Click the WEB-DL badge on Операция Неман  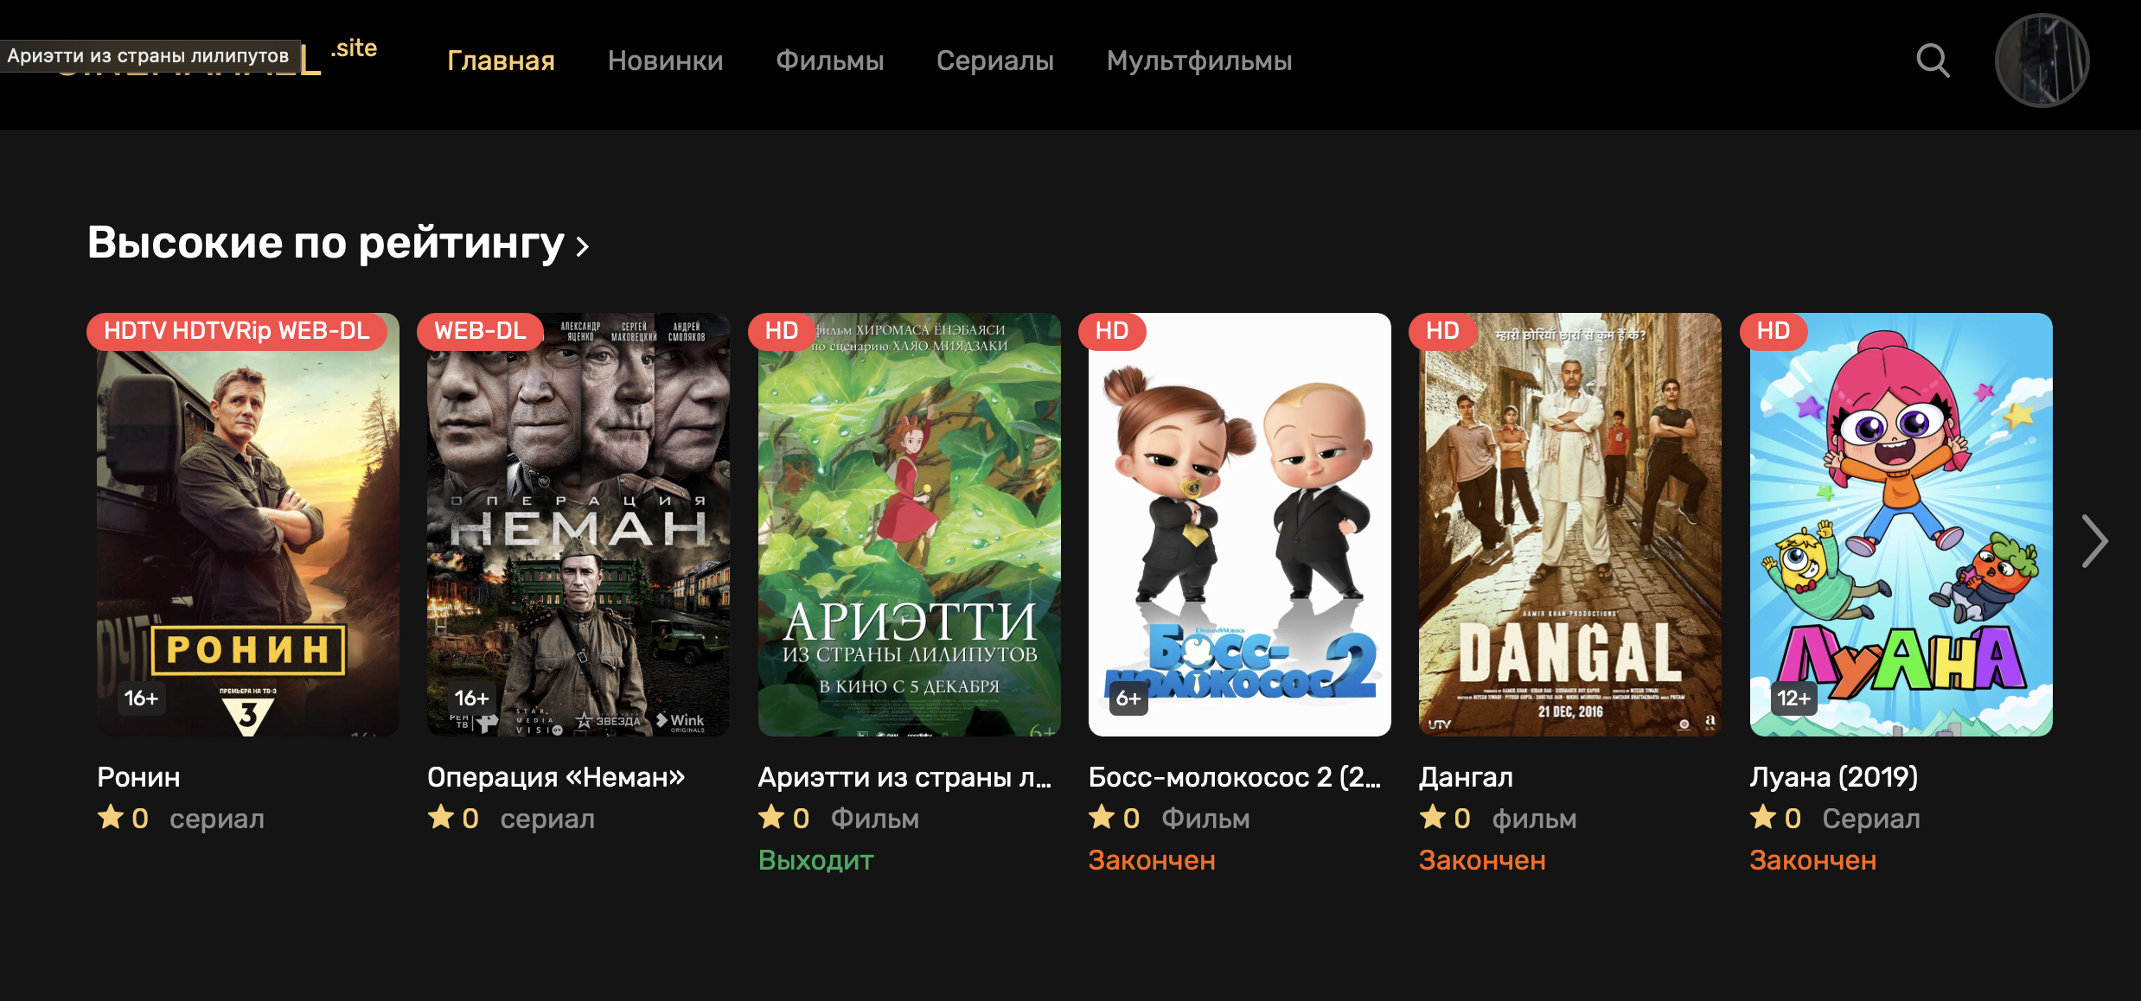[480, 331]
